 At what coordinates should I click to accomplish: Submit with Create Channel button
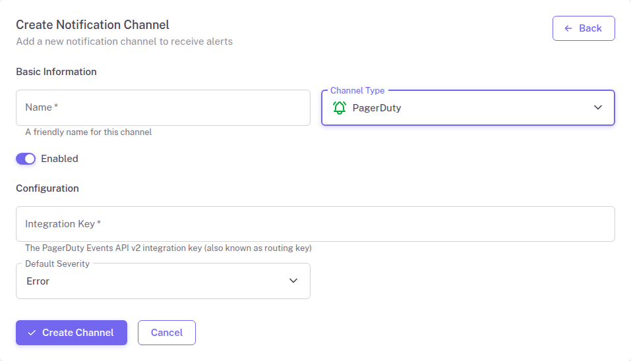[72, 333]
